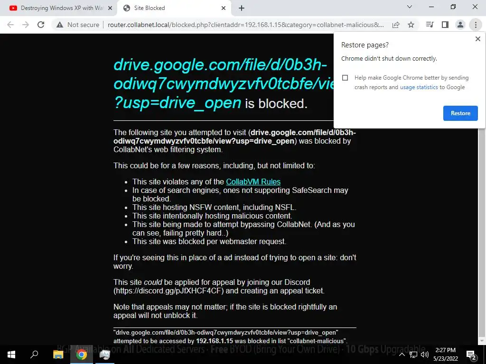Go back to the previous page
The width and height of the screenshot is (486, 364).
[x=10, y=25]
